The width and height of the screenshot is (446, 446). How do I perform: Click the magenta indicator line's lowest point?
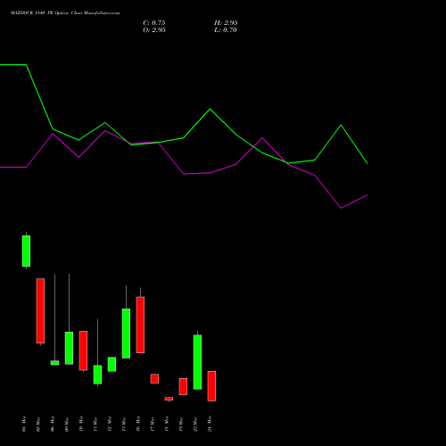point(341,208)
